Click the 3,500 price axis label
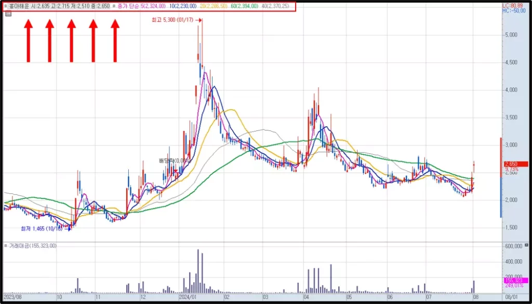 click(511, 117)
